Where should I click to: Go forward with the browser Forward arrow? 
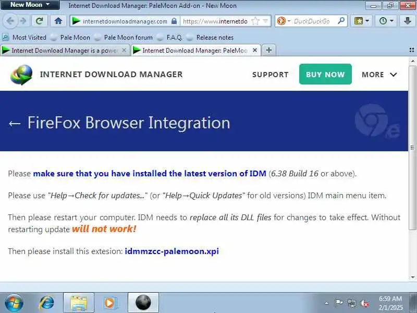coord(23,21)
